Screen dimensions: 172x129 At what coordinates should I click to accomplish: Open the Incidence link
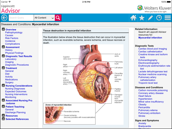point(10,41)
